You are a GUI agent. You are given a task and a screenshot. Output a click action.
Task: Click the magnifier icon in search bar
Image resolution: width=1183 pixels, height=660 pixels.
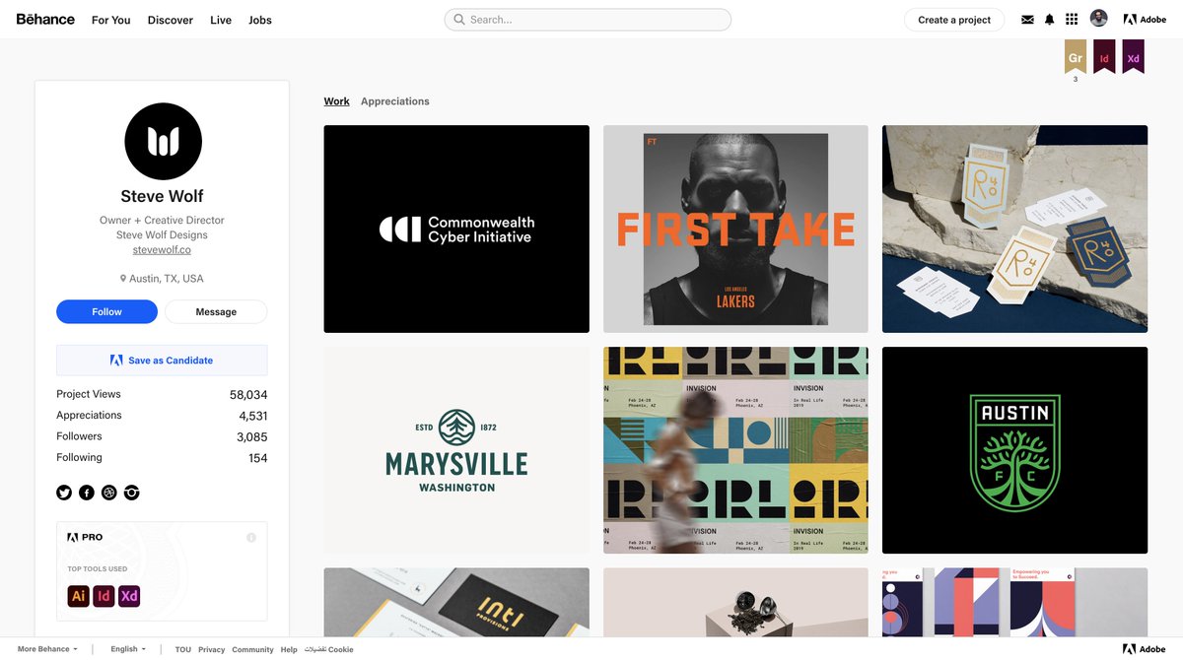pyautogui.click(x=459, y=20)
